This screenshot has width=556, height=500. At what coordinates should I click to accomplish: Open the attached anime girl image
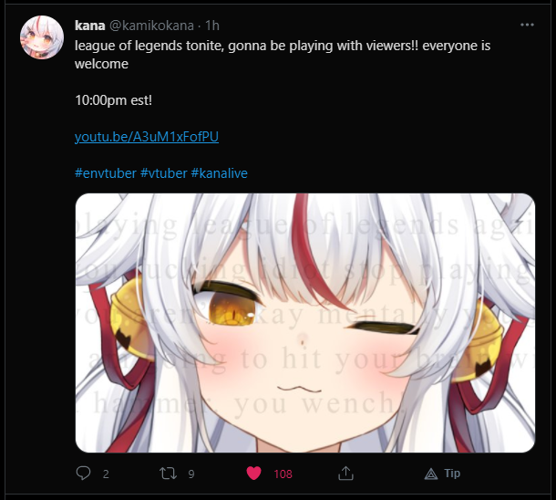coord(305,323)
